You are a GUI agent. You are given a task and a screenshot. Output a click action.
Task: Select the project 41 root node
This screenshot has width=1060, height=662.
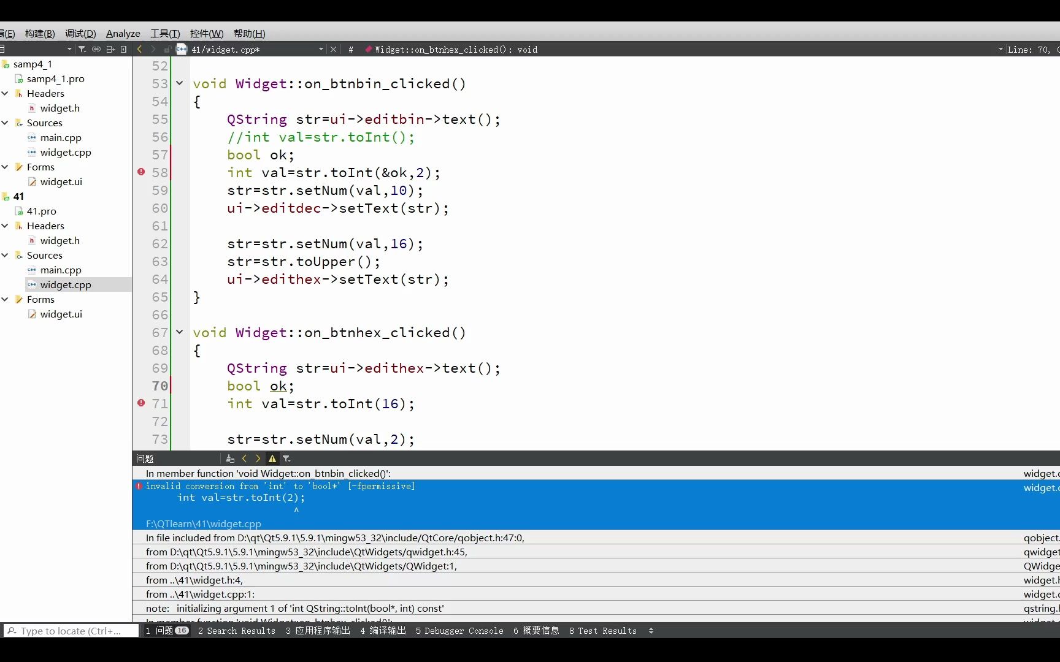(x=18, y=196)
